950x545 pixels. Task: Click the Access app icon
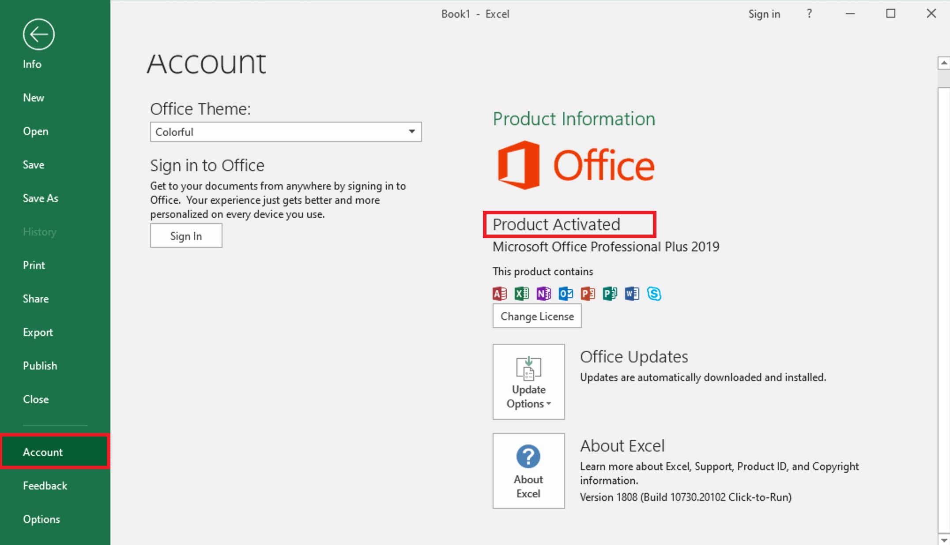coord(500,294)
